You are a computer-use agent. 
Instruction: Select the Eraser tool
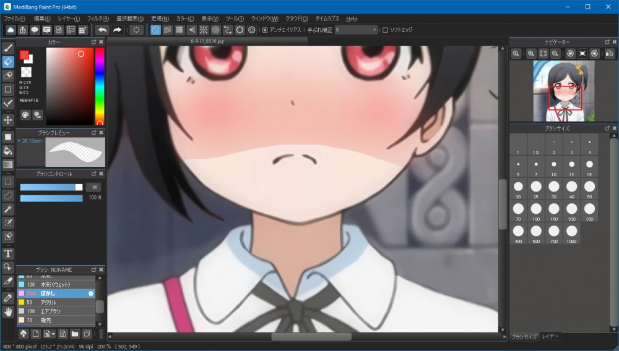point(8,62)
